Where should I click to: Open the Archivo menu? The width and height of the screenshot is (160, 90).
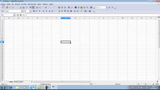tap(3, 4)
